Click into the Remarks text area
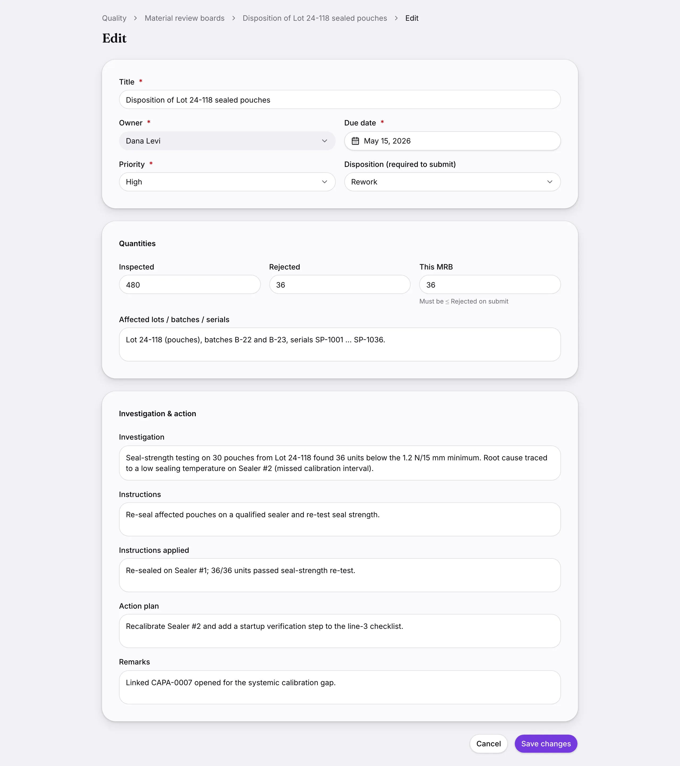Viewport: 680px width, 766px height. point(340,687)
